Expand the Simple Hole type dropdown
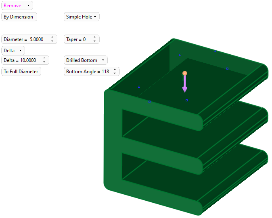272x218 pixels. (x=82, y=17)
